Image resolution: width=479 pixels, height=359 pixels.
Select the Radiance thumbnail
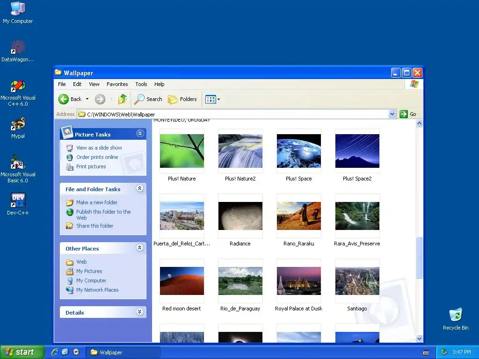[x=240, y=216]
